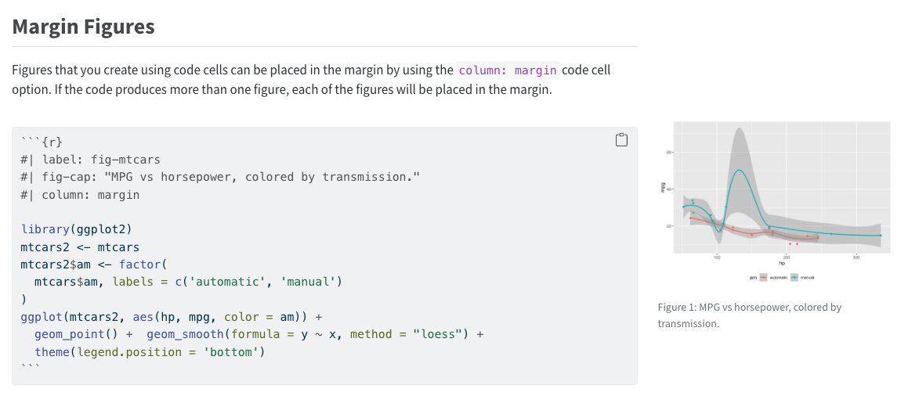Click the automatic legend swatch in the plot

point(763,277)
